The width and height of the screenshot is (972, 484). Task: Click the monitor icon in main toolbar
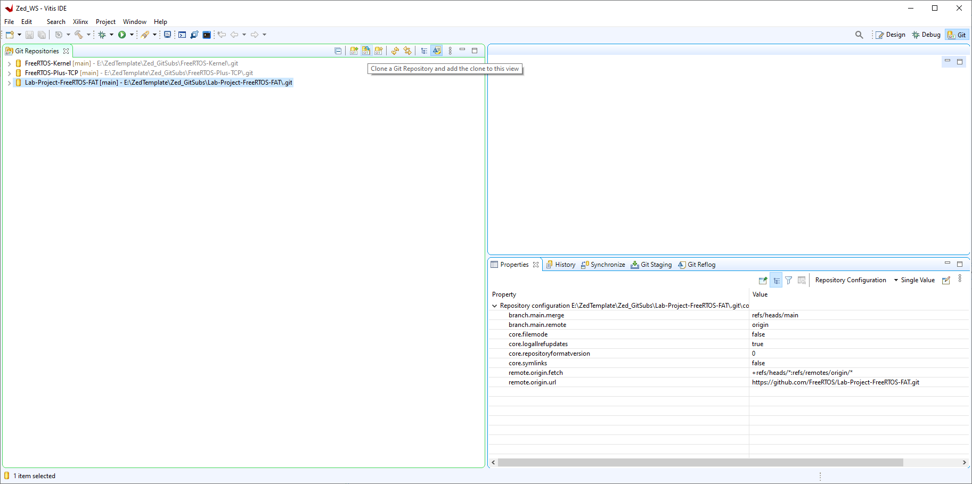click(x=167, y=35)
